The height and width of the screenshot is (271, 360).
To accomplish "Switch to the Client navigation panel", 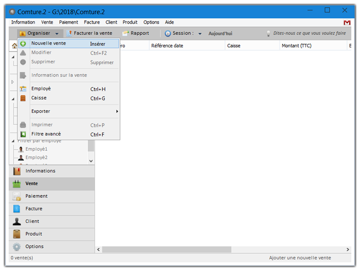I will 32,221.
